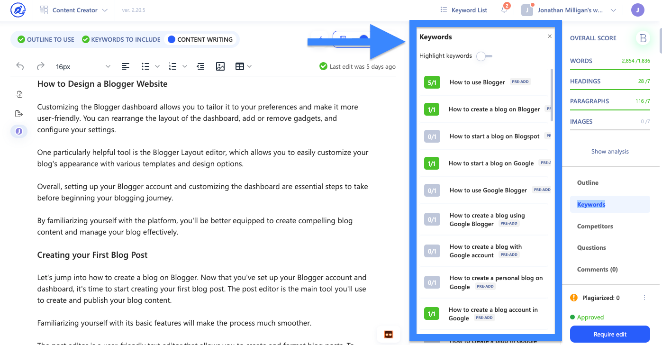Image resolution: width=662 pixels, height=345 pixels.
Task: Expand the table options chevron
Action: point(249,66)
